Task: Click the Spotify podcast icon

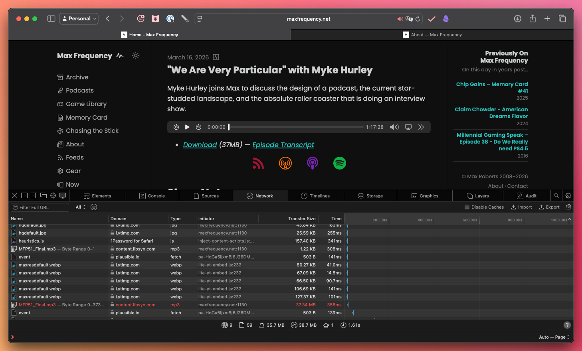Action: click(x=339, y=163)
